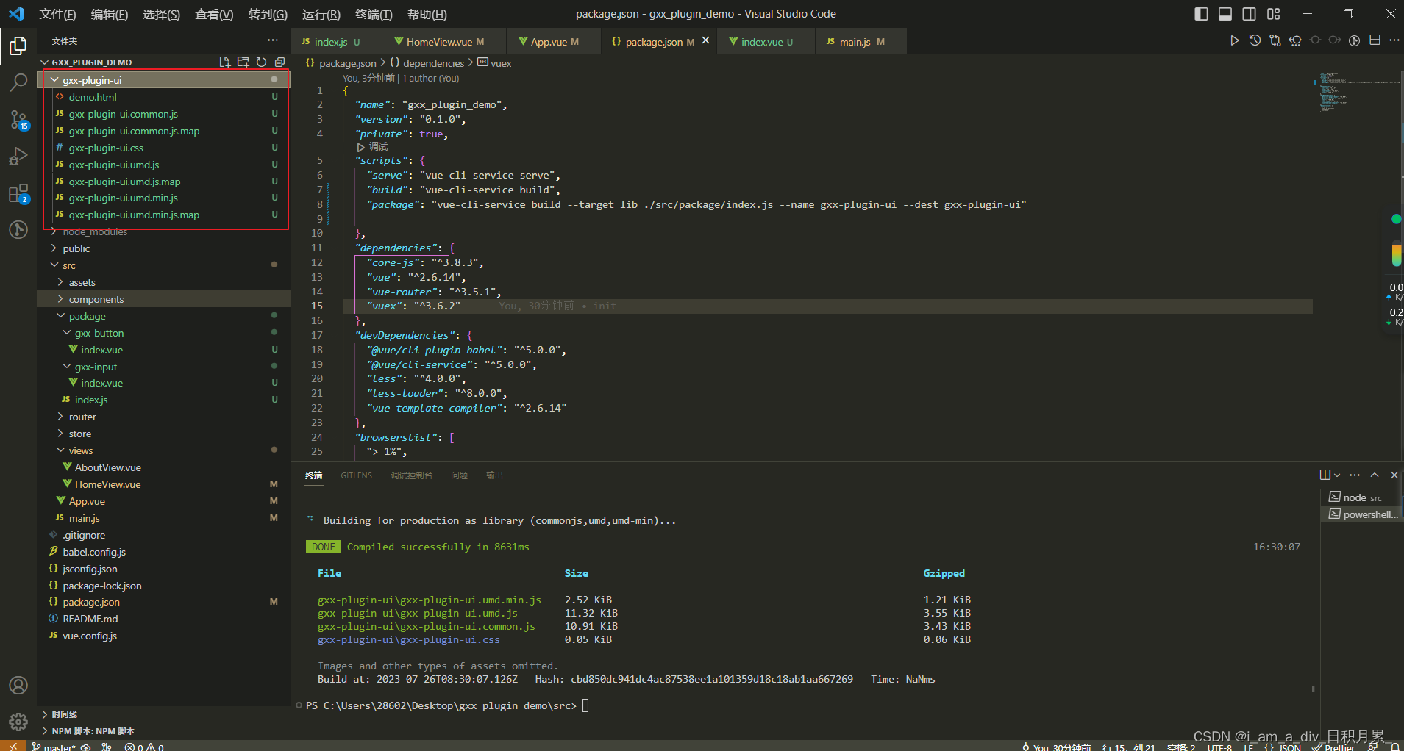This screenshot has width=1404, height=751.
Task: Maximize the terminal panel with the up chevron
Action: pyautogui.click(x=1375, y=475)
